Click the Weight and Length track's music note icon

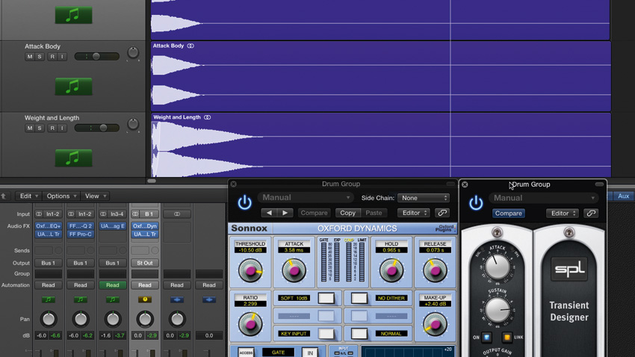pos(73,158)
